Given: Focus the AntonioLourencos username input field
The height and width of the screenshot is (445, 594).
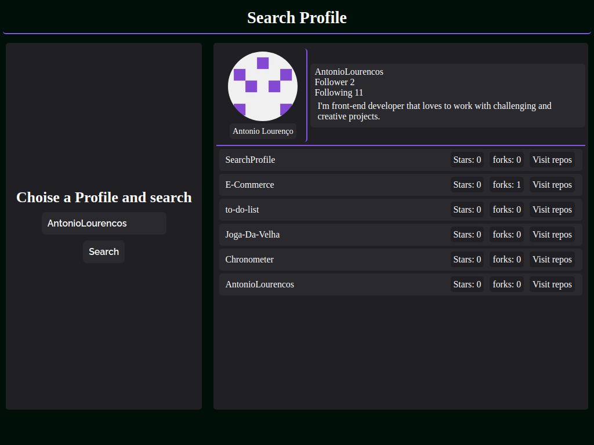Looking at the screenshot, I should pyautogui.click(x=104, y=223).
